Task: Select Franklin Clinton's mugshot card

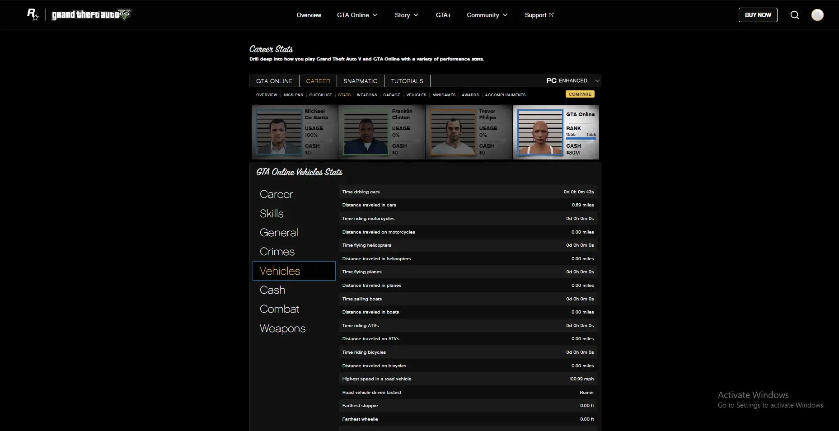Action: coord(381,132)
